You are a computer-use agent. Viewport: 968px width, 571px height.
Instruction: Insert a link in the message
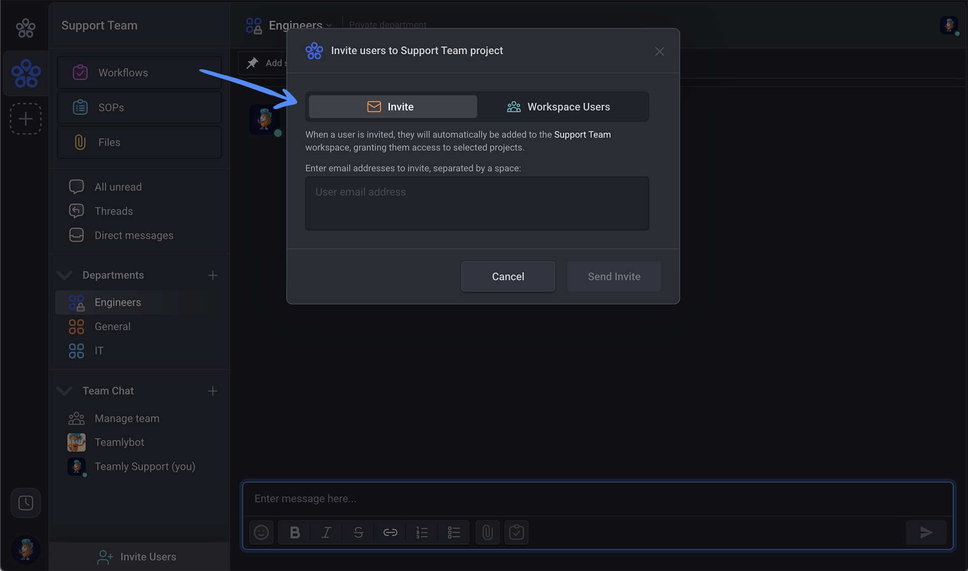(390, 532)
